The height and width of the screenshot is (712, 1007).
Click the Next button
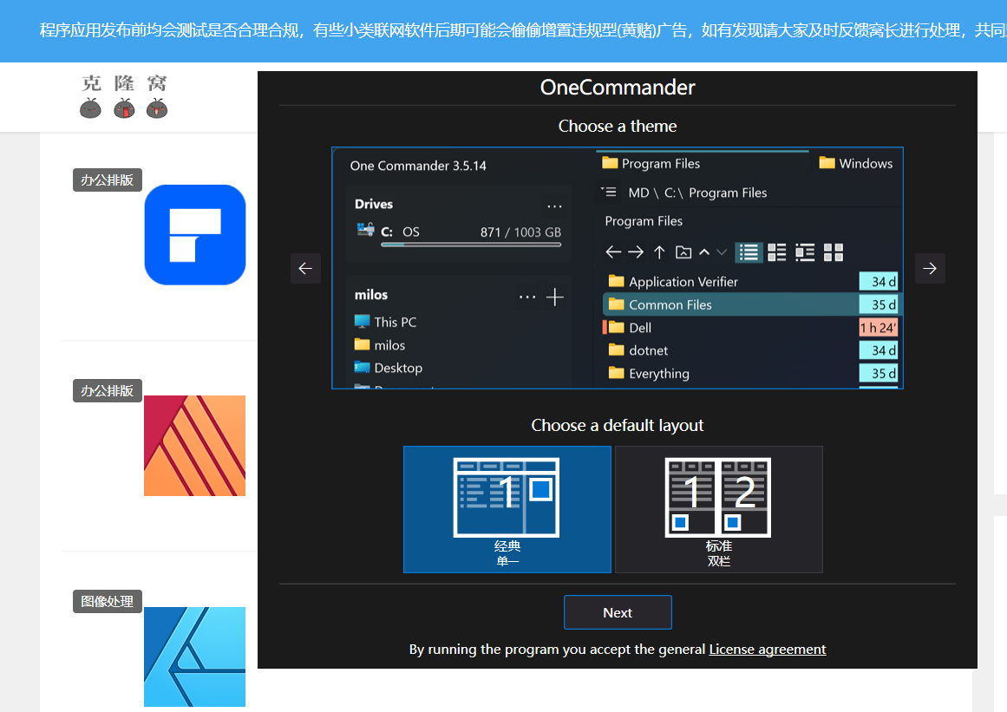point(618,612)
